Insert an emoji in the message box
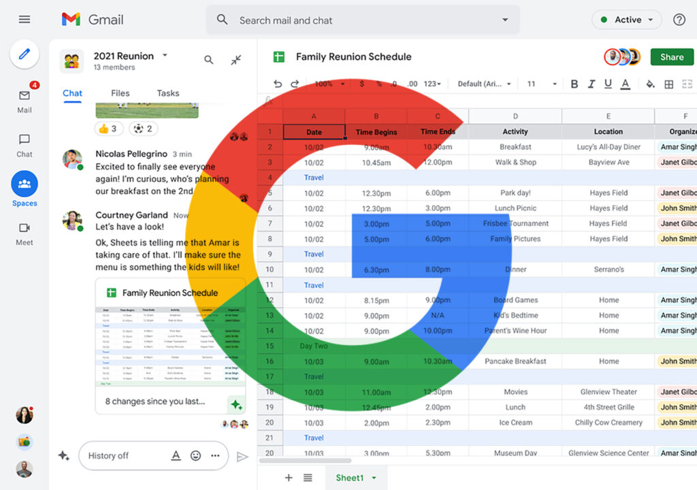Viewport: 697px width, 490px height. [x=196, y=456]
